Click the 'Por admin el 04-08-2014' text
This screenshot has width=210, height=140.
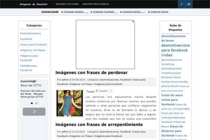(x=71, y=79)
